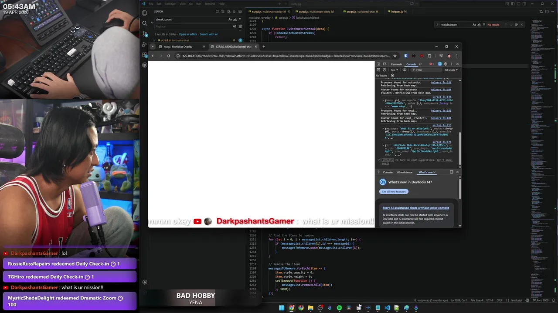Open the 'All levels' log level dropdown
Viewport: 558px width, 313px height.
(451, 70)
